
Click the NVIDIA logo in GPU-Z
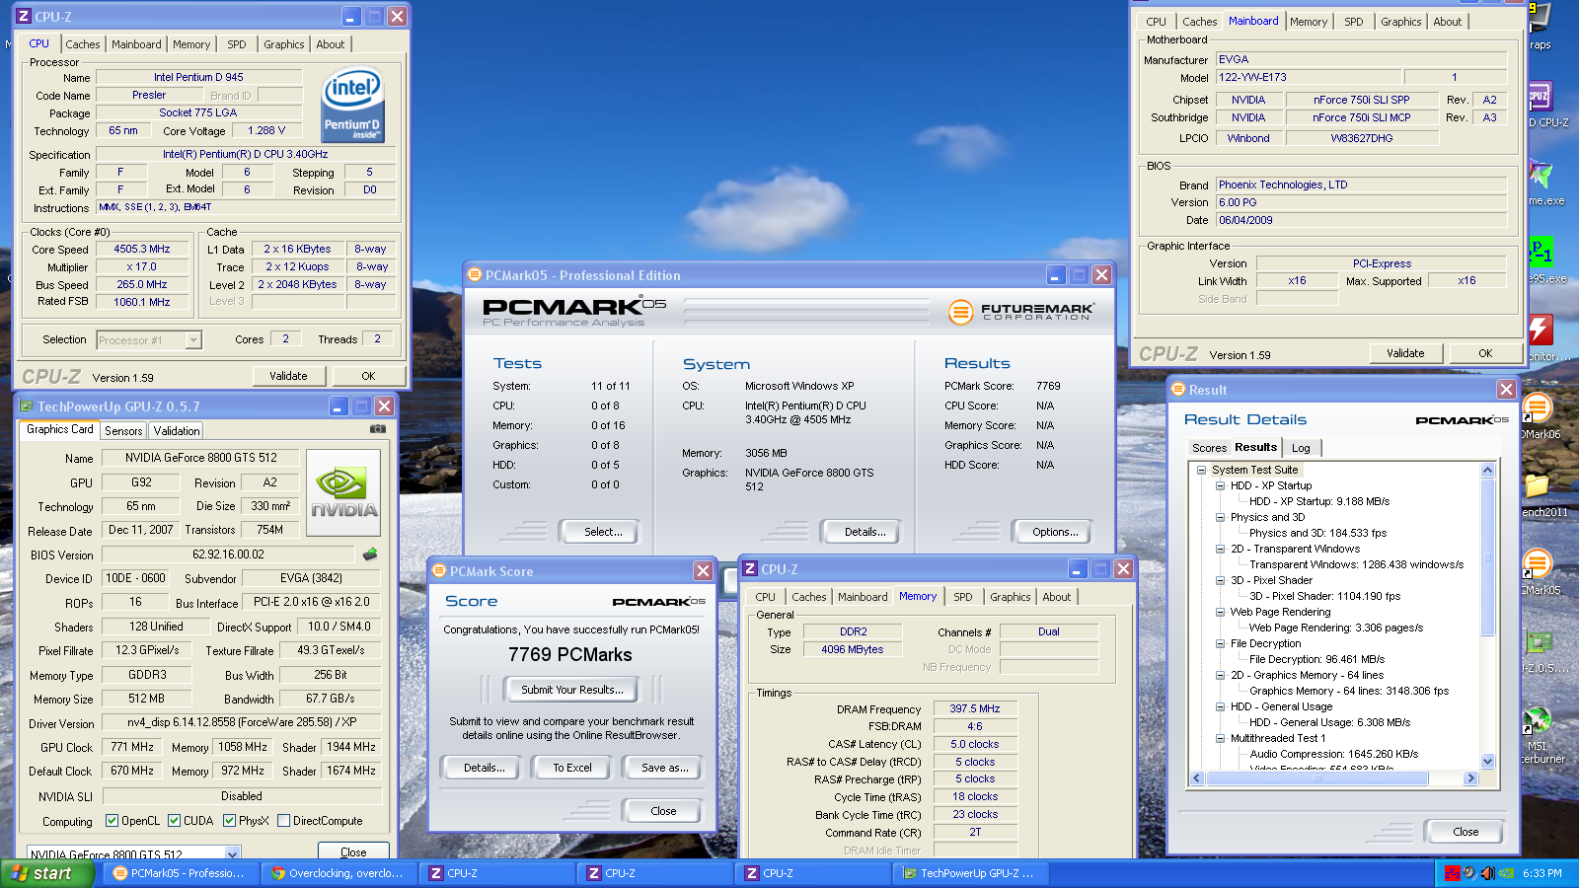(343, 492)
